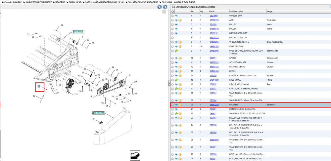Click the box icon for part 397985 BOLT row

coord(180,154)
